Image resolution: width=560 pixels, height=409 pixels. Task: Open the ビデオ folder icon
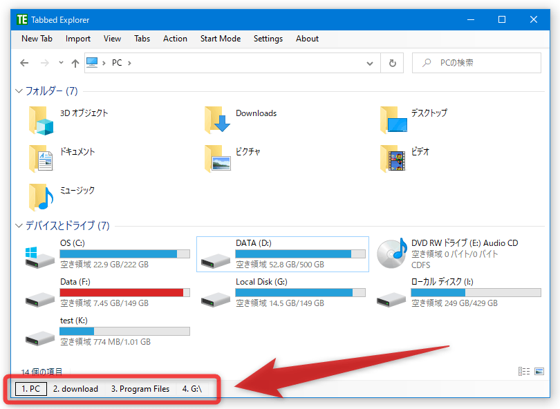click(x=393, y=159)
